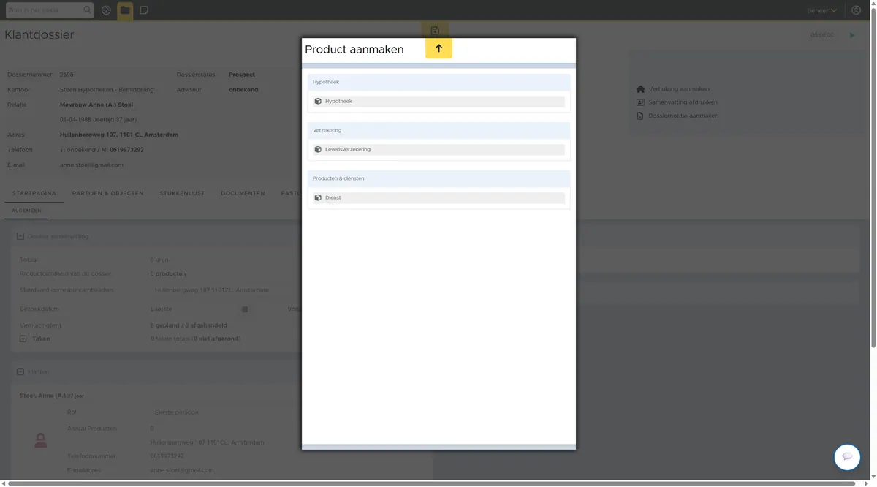
Task: Click the magnifier search icon
Action: (x=88, y=10)
